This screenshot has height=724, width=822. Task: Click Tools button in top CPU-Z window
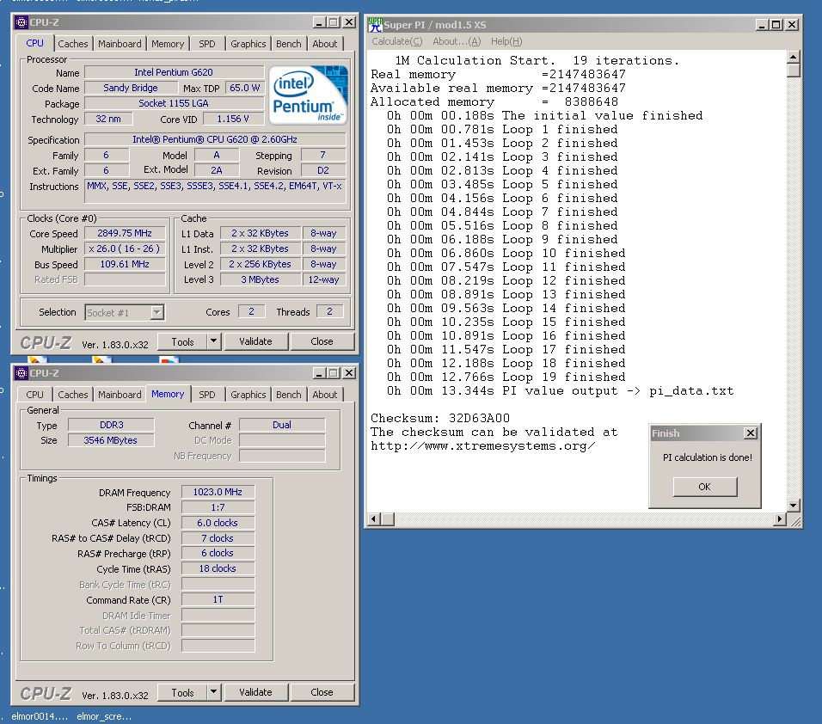tap(182, 341)
